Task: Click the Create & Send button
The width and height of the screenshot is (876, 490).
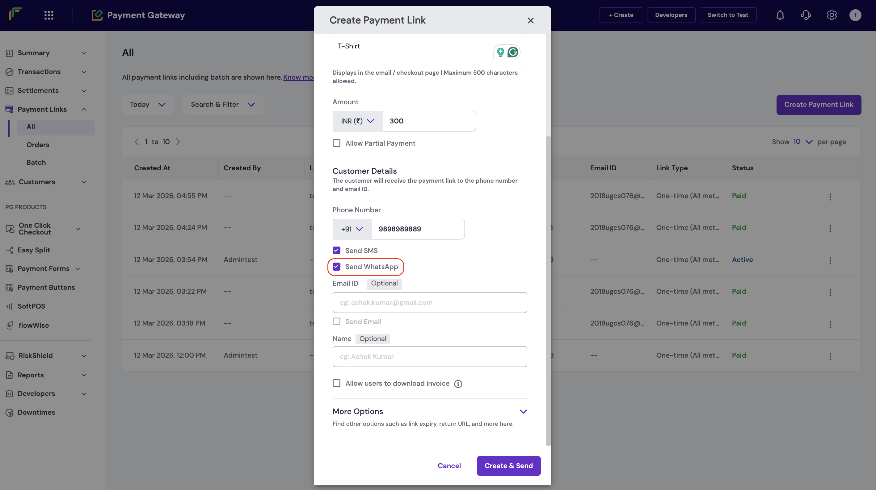Action: (508, 466)
